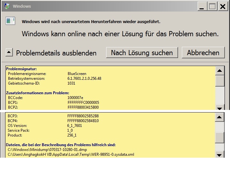Click Zusatzinformationen zum Problem heading
This screenshot has width=230, height=183.
38,93
